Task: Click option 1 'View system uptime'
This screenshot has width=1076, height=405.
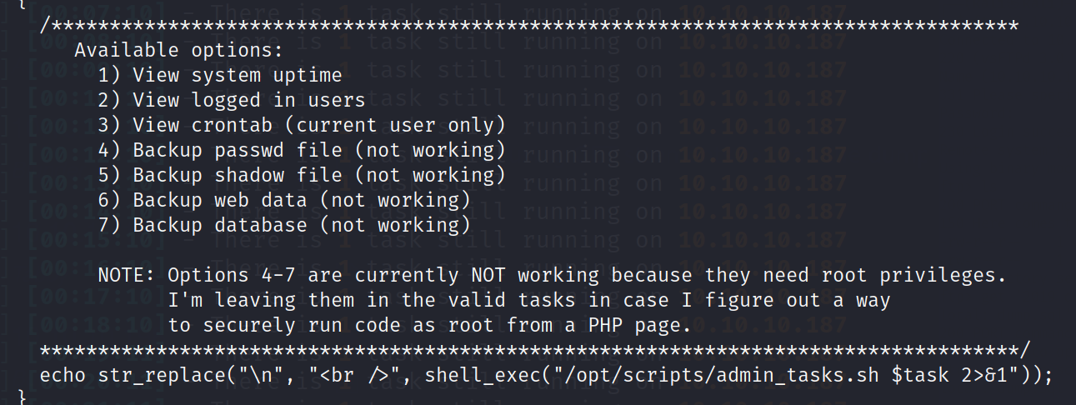Action: (x=219, y=75)
